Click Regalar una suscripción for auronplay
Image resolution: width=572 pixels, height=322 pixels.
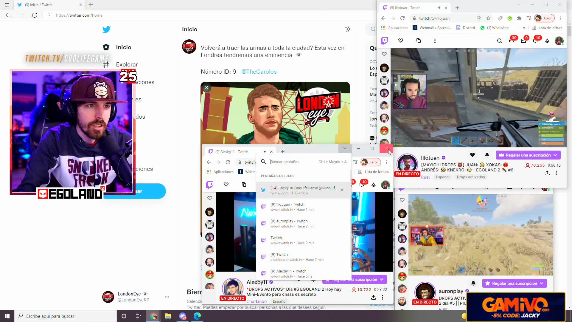515,283
